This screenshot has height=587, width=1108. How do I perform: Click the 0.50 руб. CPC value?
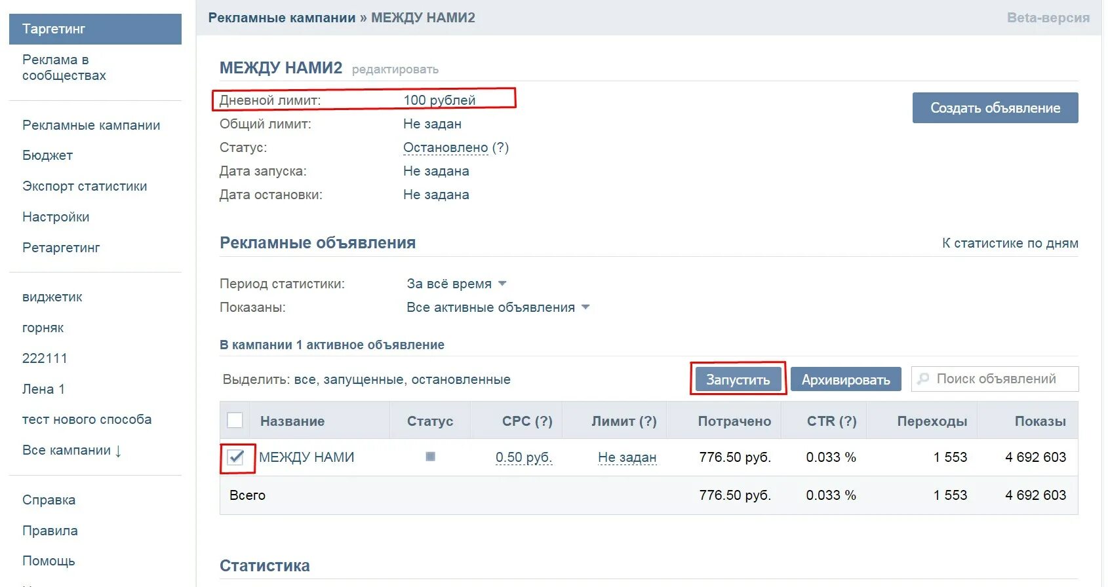[524, 457]
